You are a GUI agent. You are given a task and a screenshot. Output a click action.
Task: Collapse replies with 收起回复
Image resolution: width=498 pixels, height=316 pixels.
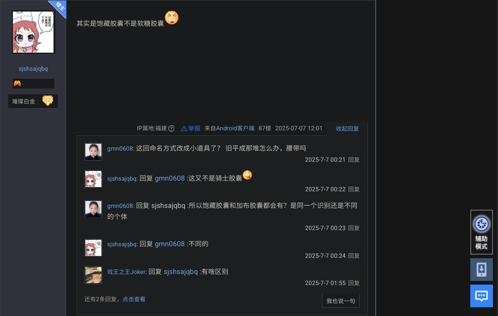[347, 128]
